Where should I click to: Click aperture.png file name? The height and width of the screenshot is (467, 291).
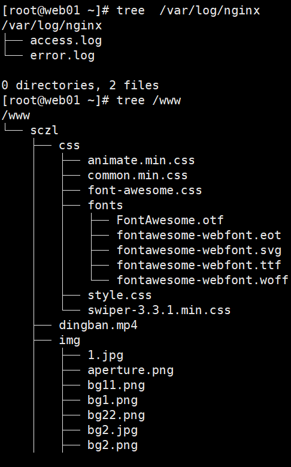(131, 370)
